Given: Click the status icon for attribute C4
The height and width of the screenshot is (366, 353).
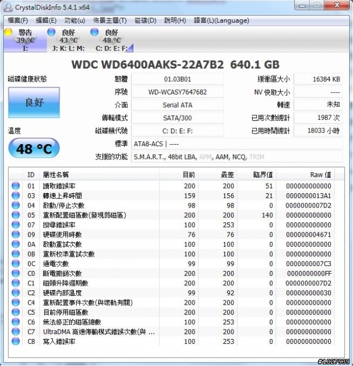Looking at the screenshot, I should tap(15, 303).
